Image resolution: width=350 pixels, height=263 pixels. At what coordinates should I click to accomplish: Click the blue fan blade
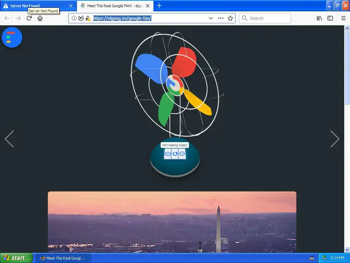pos(151,68)
